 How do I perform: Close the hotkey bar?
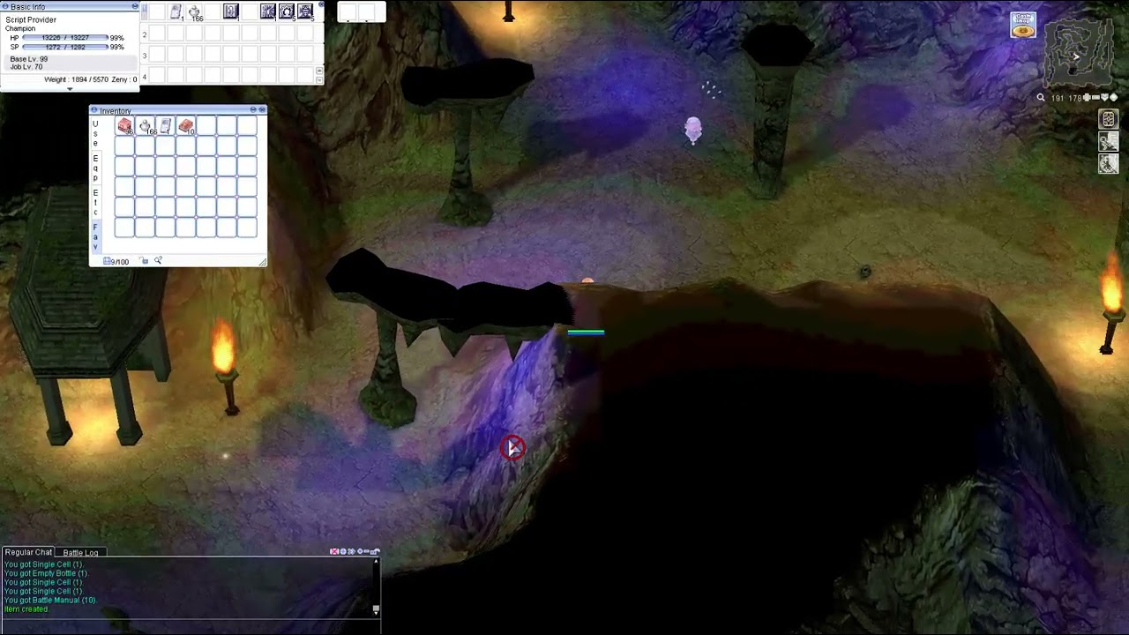320,6
